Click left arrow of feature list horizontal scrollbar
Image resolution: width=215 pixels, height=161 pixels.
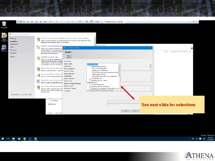click(88, 91)
